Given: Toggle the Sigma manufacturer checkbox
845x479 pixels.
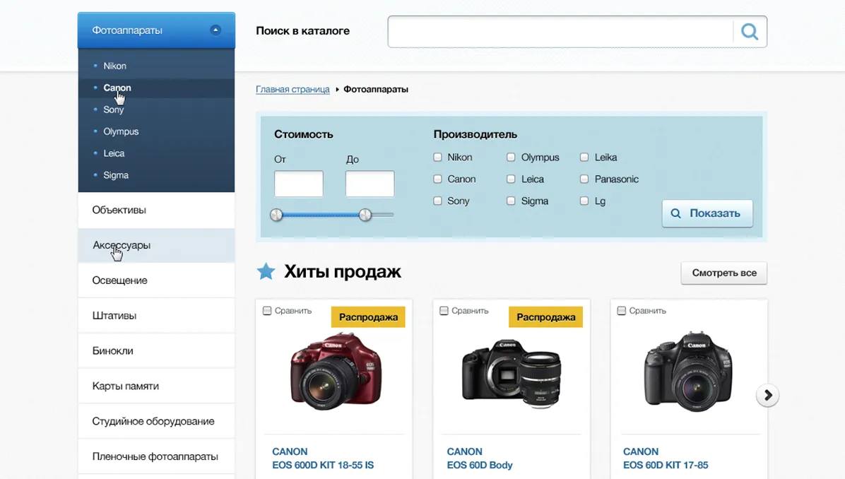Looking at the screenshot, I should [511, 201].
